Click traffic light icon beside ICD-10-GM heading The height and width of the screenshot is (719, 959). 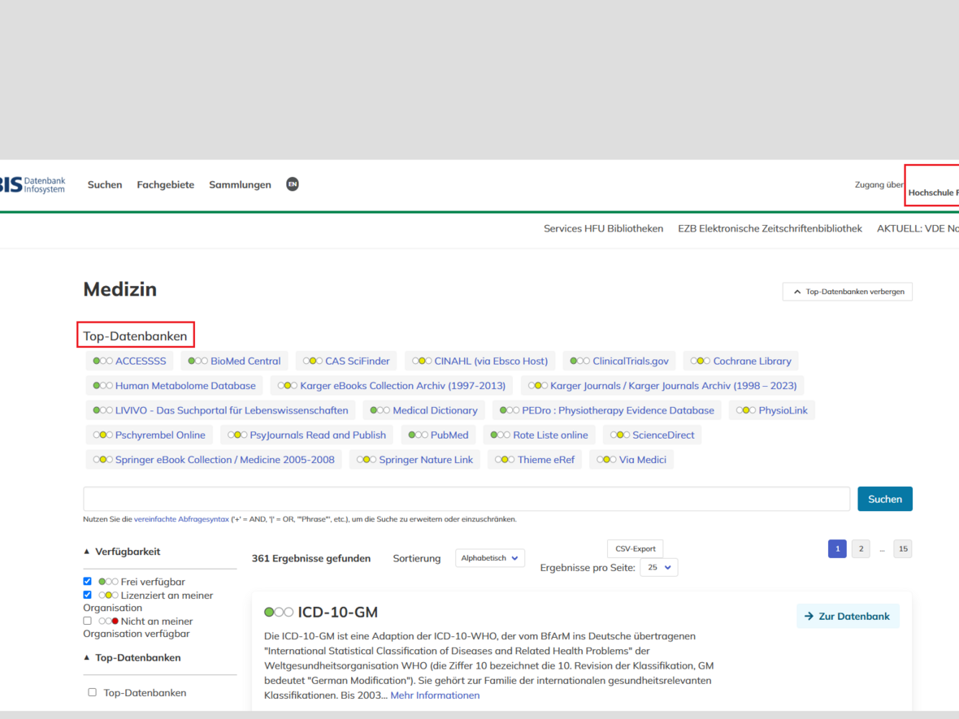[x=278, y=612]
